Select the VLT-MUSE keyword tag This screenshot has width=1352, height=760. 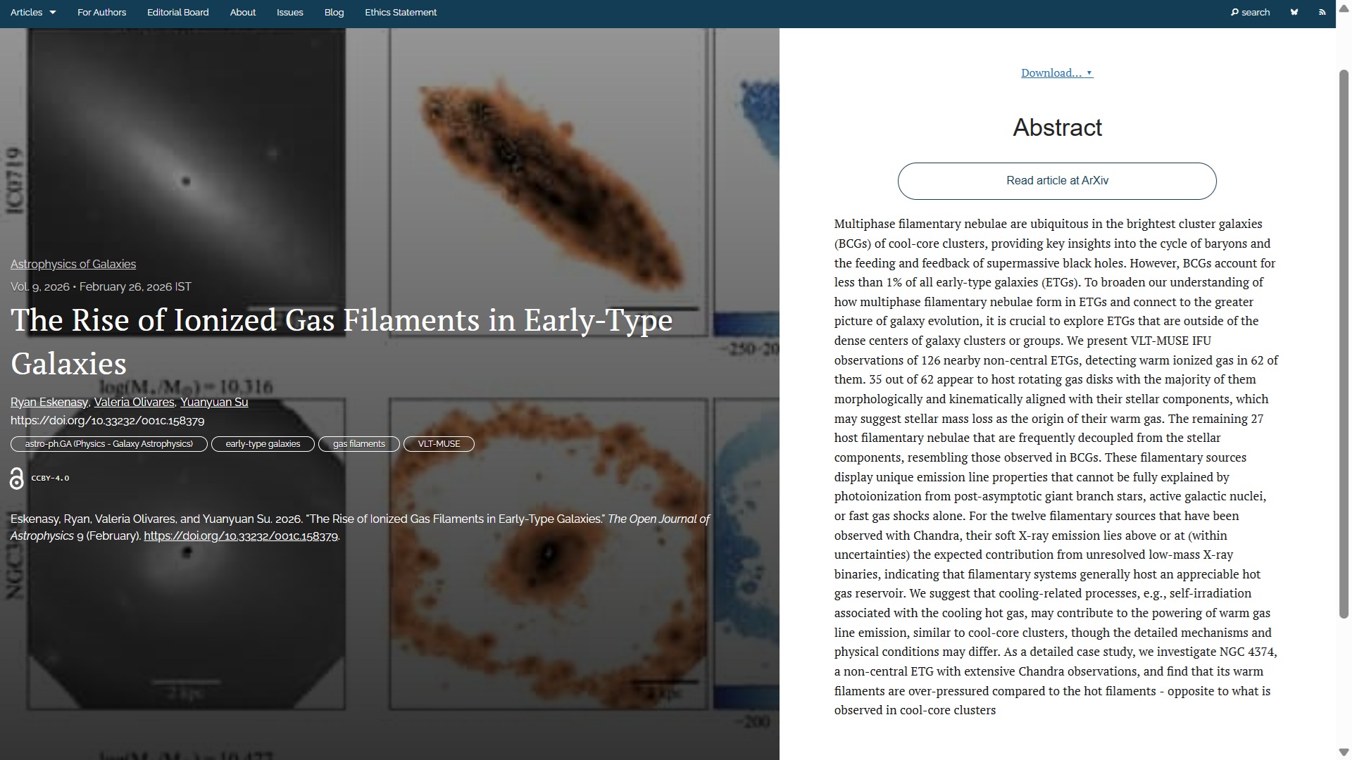point(439,444)
